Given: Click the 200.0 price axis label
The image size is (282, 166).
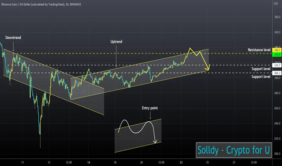Looking at the screenshot, I should point(277,154).
